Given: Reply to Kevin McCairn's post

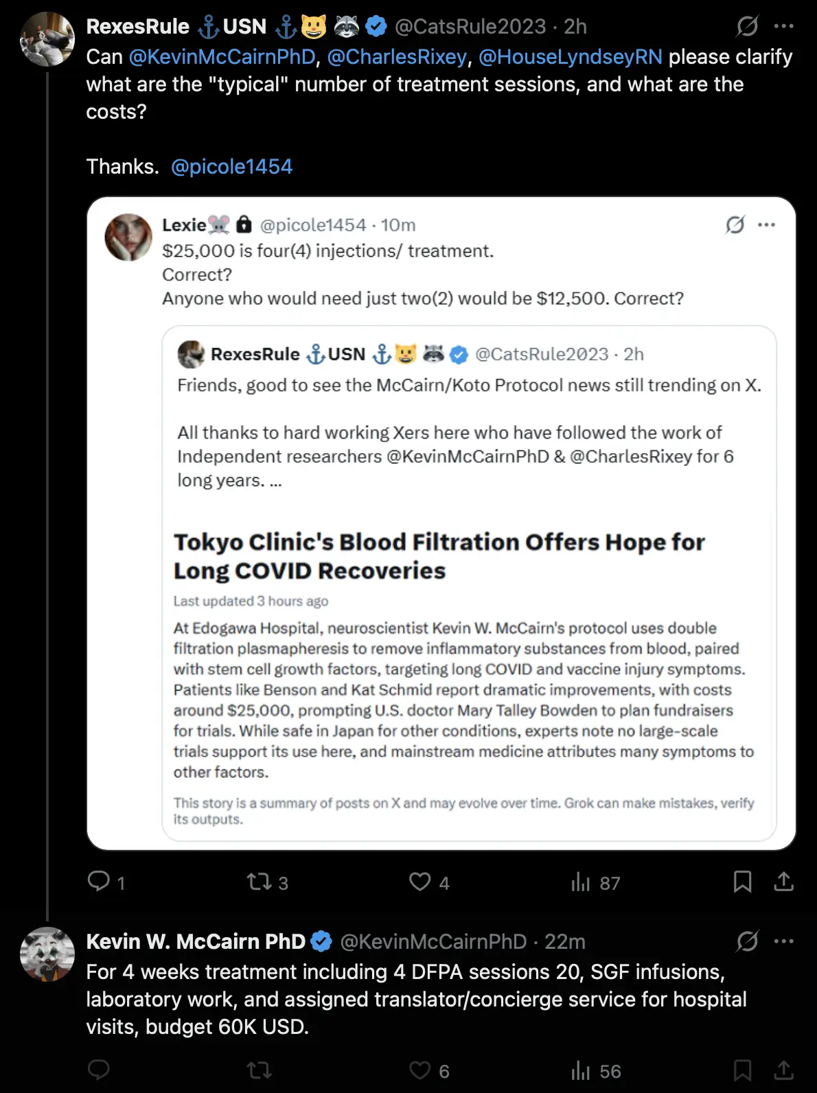Looking at the screenshot, I should point(99,1070).
